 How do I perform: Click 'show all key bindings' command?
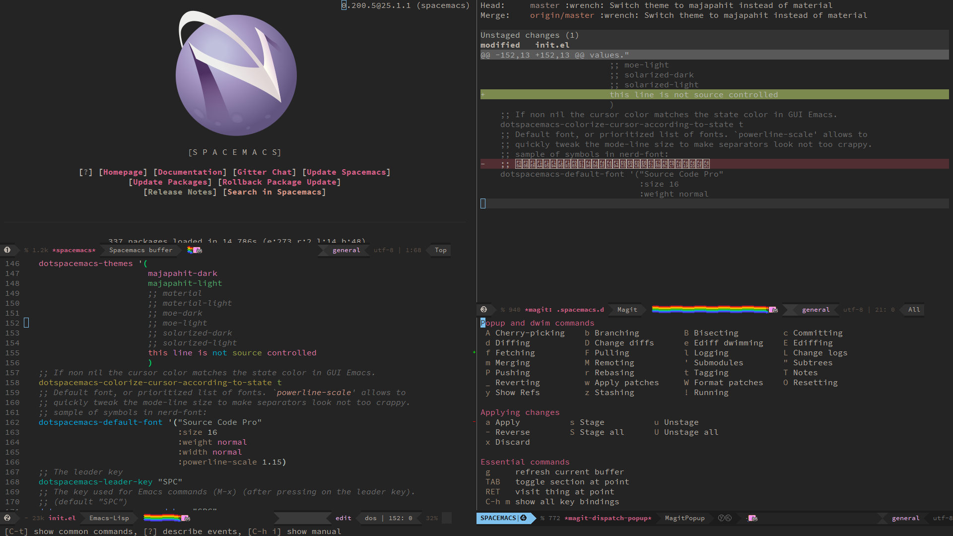552,502
